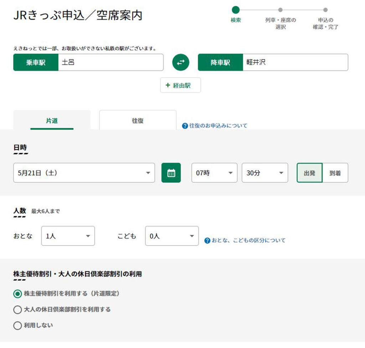
Task: Click the 日時 section heading
Action: [x=20, y=148]
